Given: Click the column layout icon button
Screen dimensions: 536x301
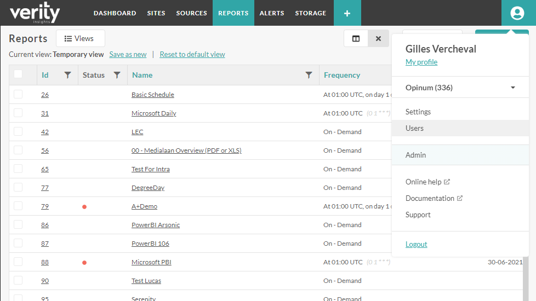Looking at the screenshot, I should [x=356, y=39].
